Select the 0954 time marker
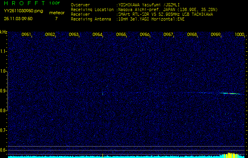This screenshot has height=158, width=248. point(97,35)
